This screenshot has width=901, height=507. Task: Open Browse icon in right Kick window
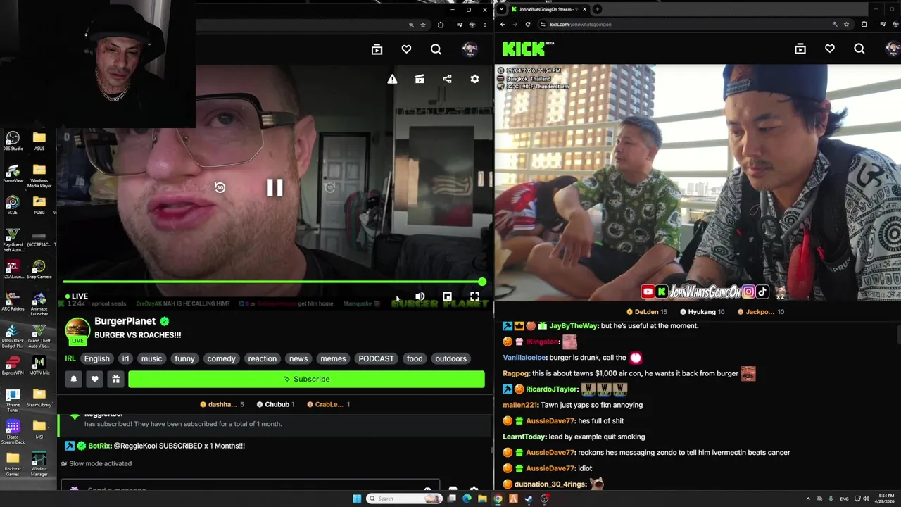(x=800, y=49)
